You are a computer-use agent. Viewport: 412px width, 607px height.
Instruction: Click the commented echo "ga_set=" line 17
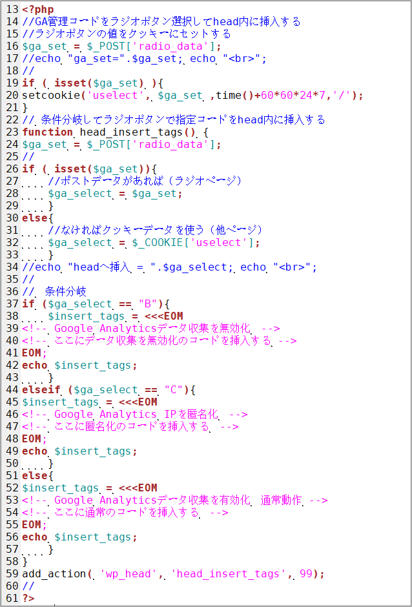tap(145, 59)
